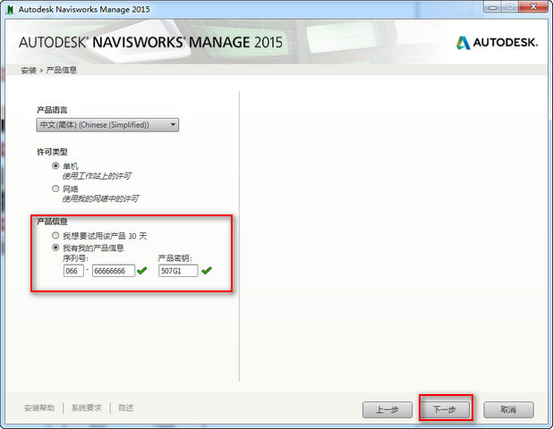Click the 使用我的网络中的许可 description text
The width and height of the screenshot is (553, 429).
tap(100, 198)
